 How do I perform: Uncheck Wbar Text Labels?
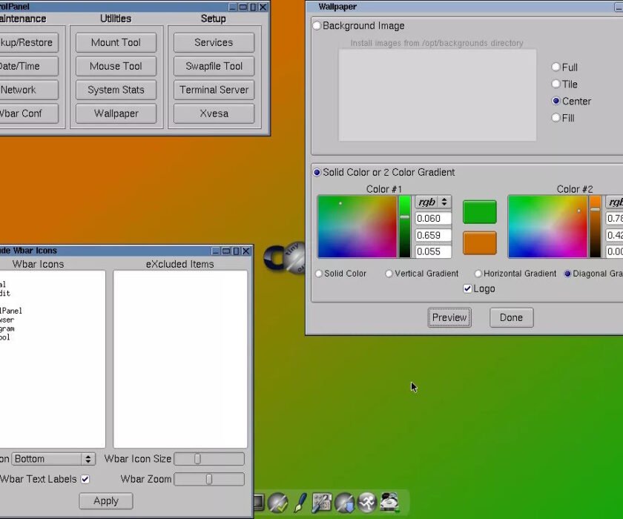(x=87, y=479)
